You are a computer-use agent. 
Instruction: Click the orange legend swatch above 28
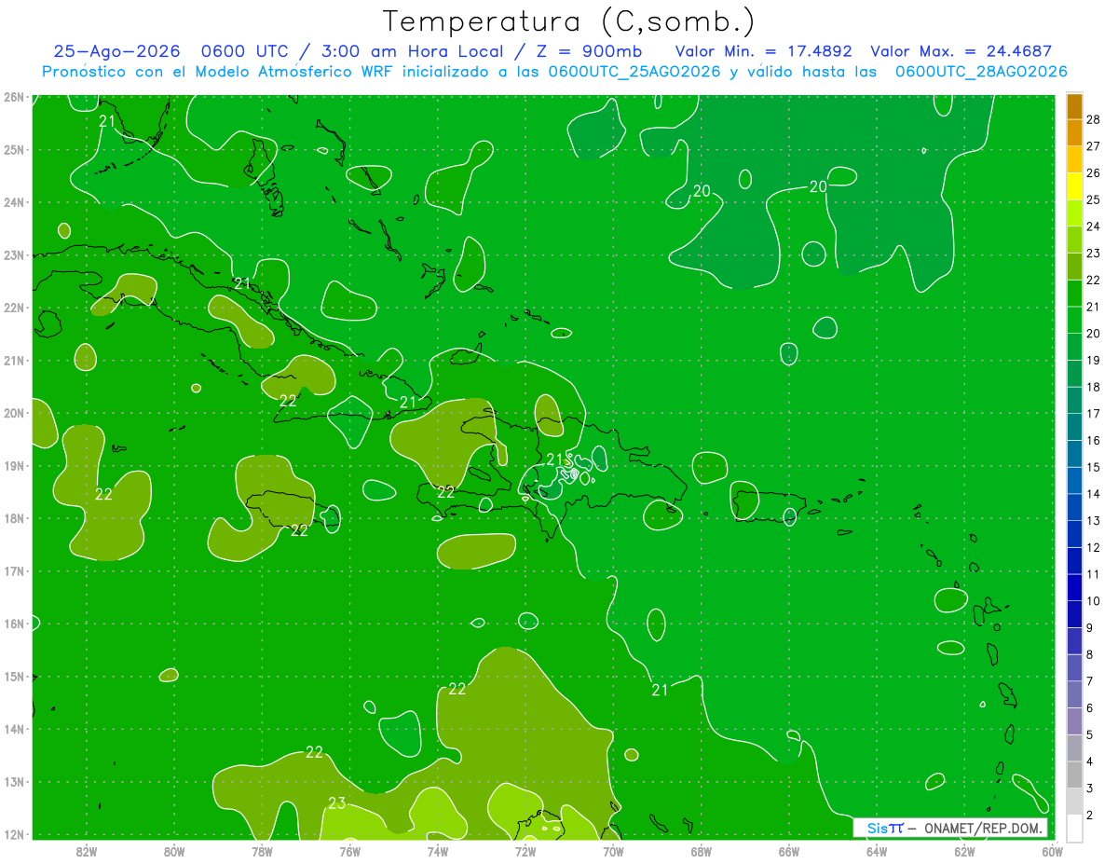click(x=1074, y=106)
